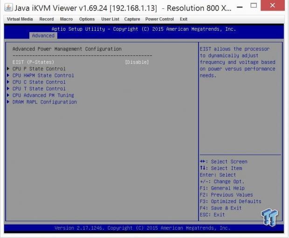Minimize the iKVM Viewer window
Viewport: 289px width, 238px height.
point(240,7)
